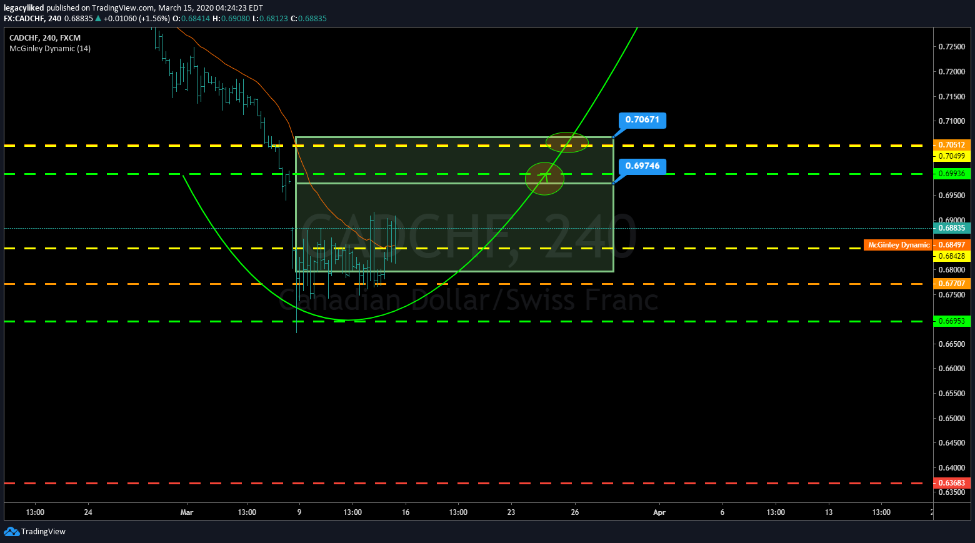
Task: Select the orange McGinley Dynamic axis label
Action: tap(897, 245)
